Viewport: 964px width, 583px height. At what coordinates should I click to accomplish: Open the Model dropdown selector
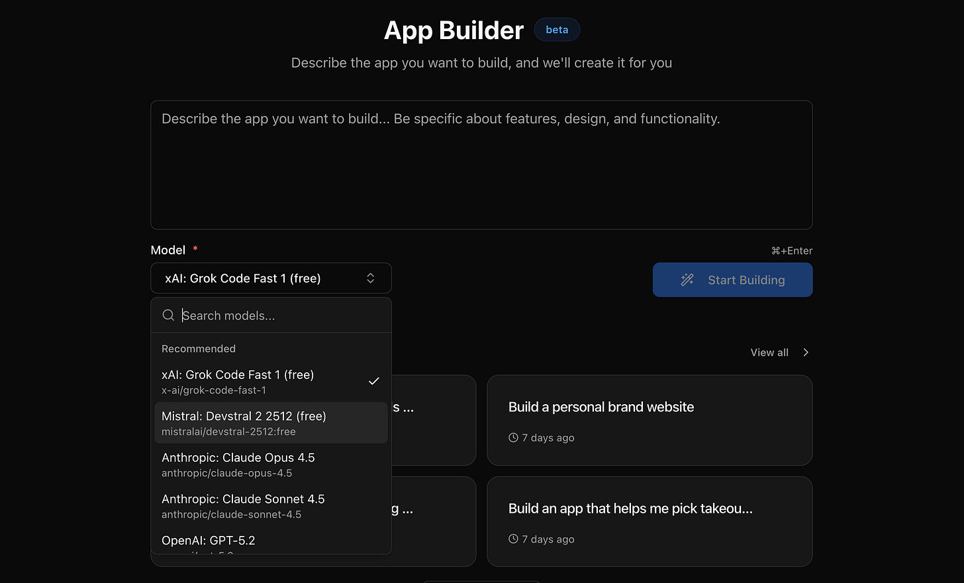(x=271, y=278)
